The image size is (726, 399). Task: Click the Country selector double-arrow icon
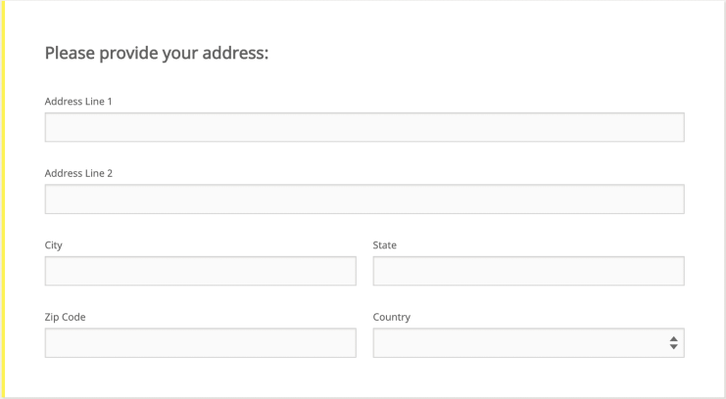click(x=673, y=343)
